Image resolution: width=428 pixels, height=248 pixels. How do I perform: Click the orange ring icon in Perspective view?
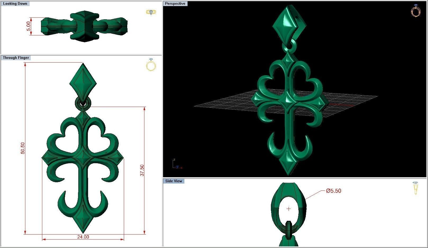coord(416,11)
